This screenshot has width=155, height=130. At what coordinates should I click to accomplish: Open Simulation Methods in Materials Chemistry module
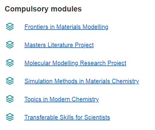(82, 81)
